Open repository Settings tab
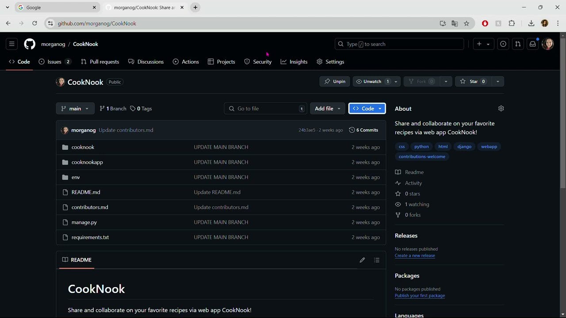The width and height of the screenshot is (566, 318). [330, 62]
